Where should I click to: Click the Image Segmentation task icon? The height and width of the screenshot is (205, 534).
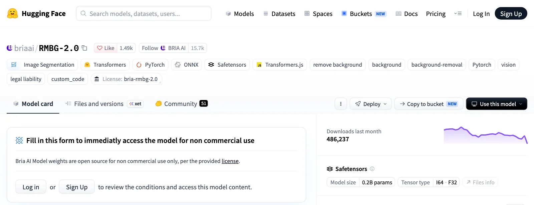click(x=14, y=65)
